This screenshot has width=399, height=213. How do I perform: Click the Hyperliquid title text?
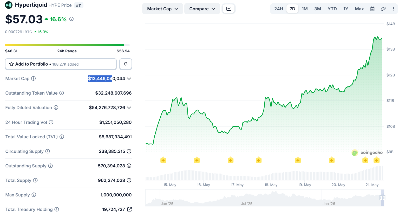31,5
